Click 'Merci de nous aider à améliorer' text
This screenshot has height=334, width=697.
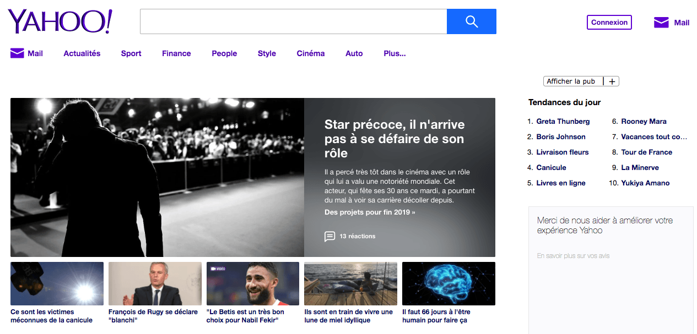pos(605,226)
